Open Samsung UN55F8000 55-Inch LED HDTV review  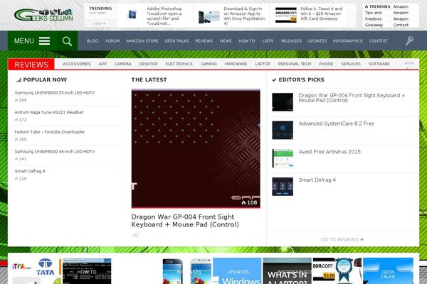[x=55, y=93]
